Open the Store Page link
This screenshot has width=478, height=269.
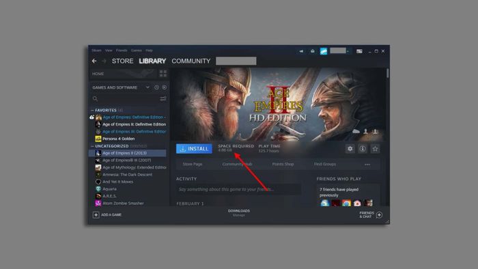[193, 165]
